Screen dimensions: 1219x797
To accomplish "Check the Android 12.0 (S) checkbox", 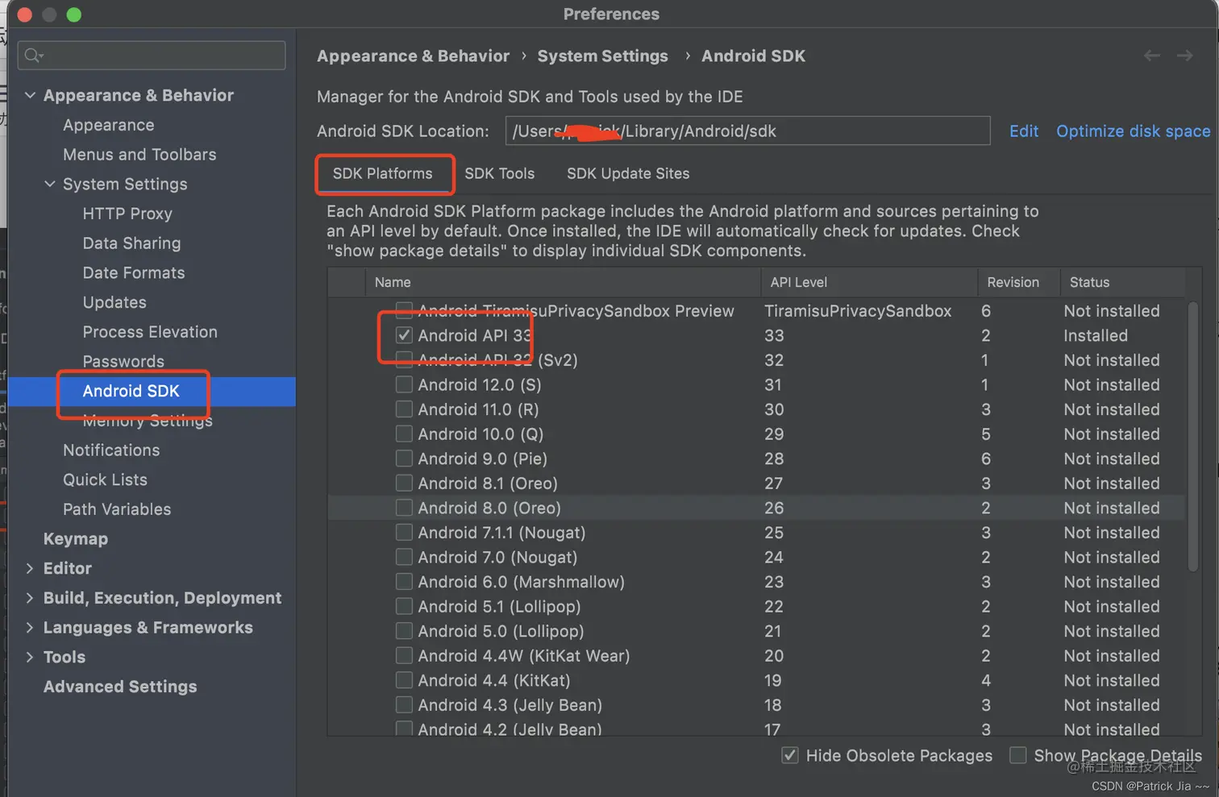I will coord(404,384).
